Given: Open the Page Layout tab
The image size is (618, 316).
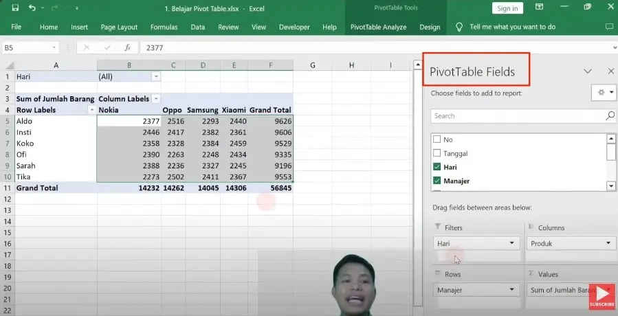Looking at the screenshot, I should click(119, 27).
